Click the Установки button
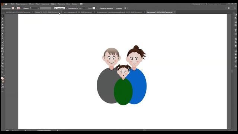 point(119,8)
